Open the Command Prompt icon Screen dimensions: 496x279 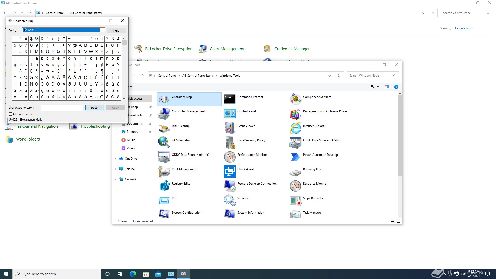coord(230,99)
